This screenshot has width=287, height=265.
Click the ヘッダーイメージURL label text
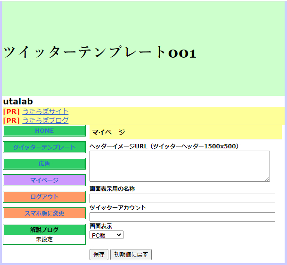[164, 146]
